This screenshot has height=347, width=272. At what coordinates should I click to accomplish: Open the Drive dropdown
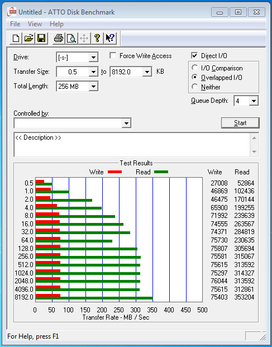(x=93, y=58)
